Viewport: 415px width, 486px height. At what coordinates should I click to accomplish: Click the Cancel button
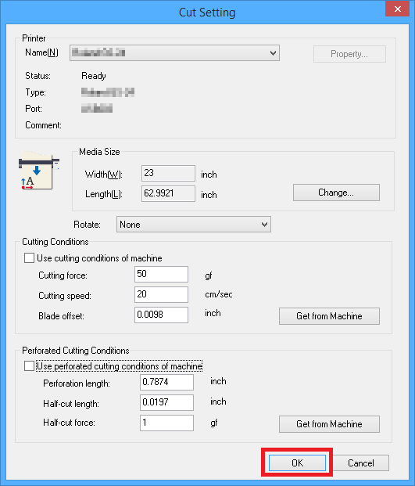coord(361,463)
